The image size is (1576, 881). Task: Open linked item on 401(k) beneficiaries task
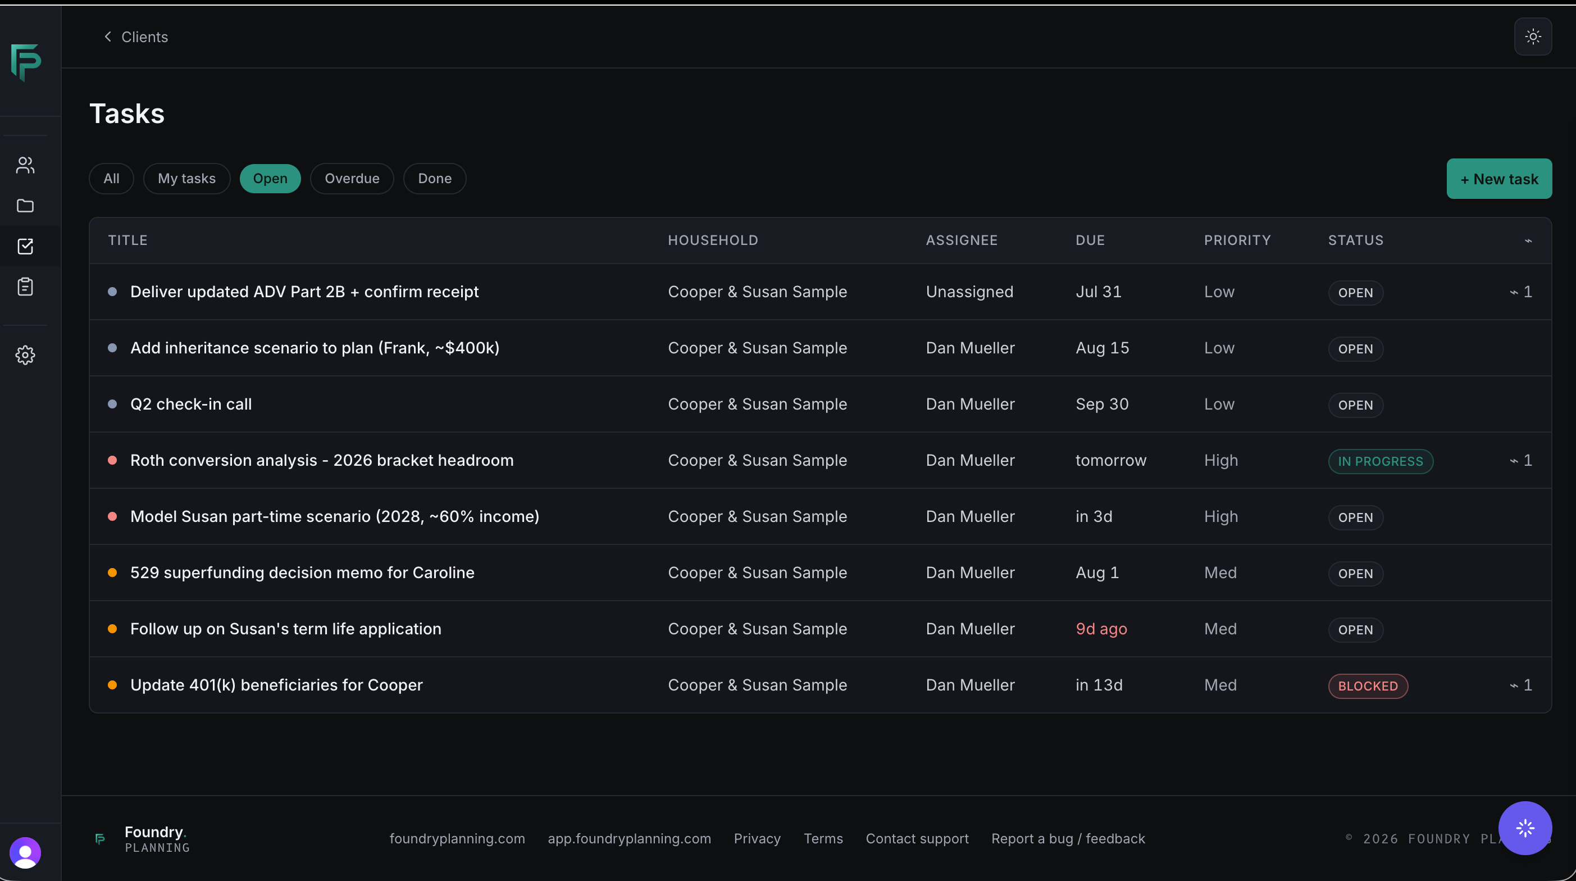click(x=1521, y=685)
